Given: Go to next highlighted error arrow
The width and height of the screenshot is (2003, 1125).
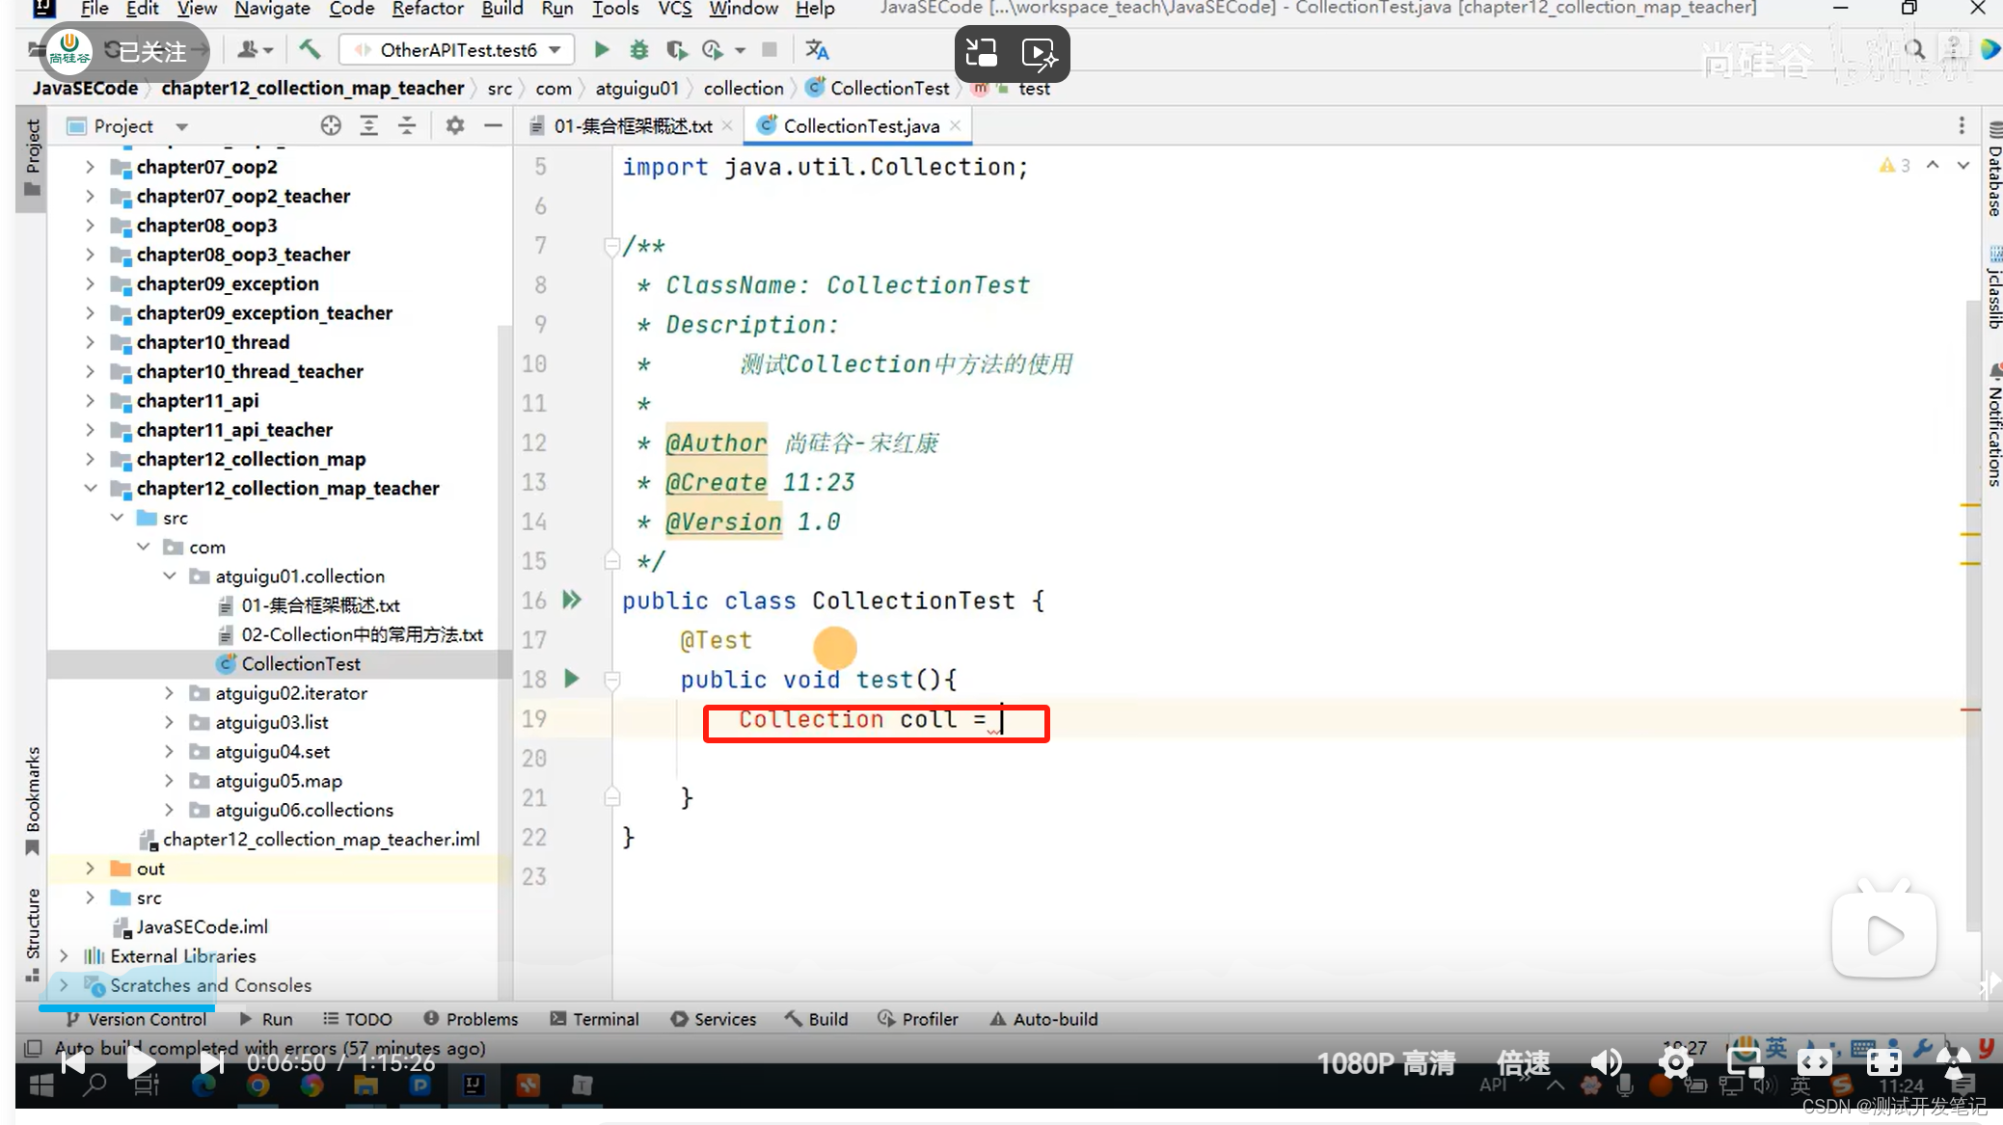Looking at the screenshot, I should (x=1962, y=166).
